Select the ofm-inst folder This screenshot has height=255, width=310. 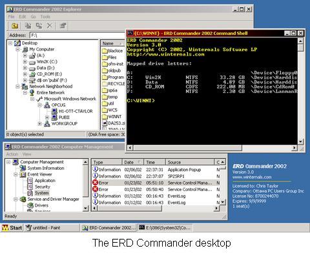(113, 64)
